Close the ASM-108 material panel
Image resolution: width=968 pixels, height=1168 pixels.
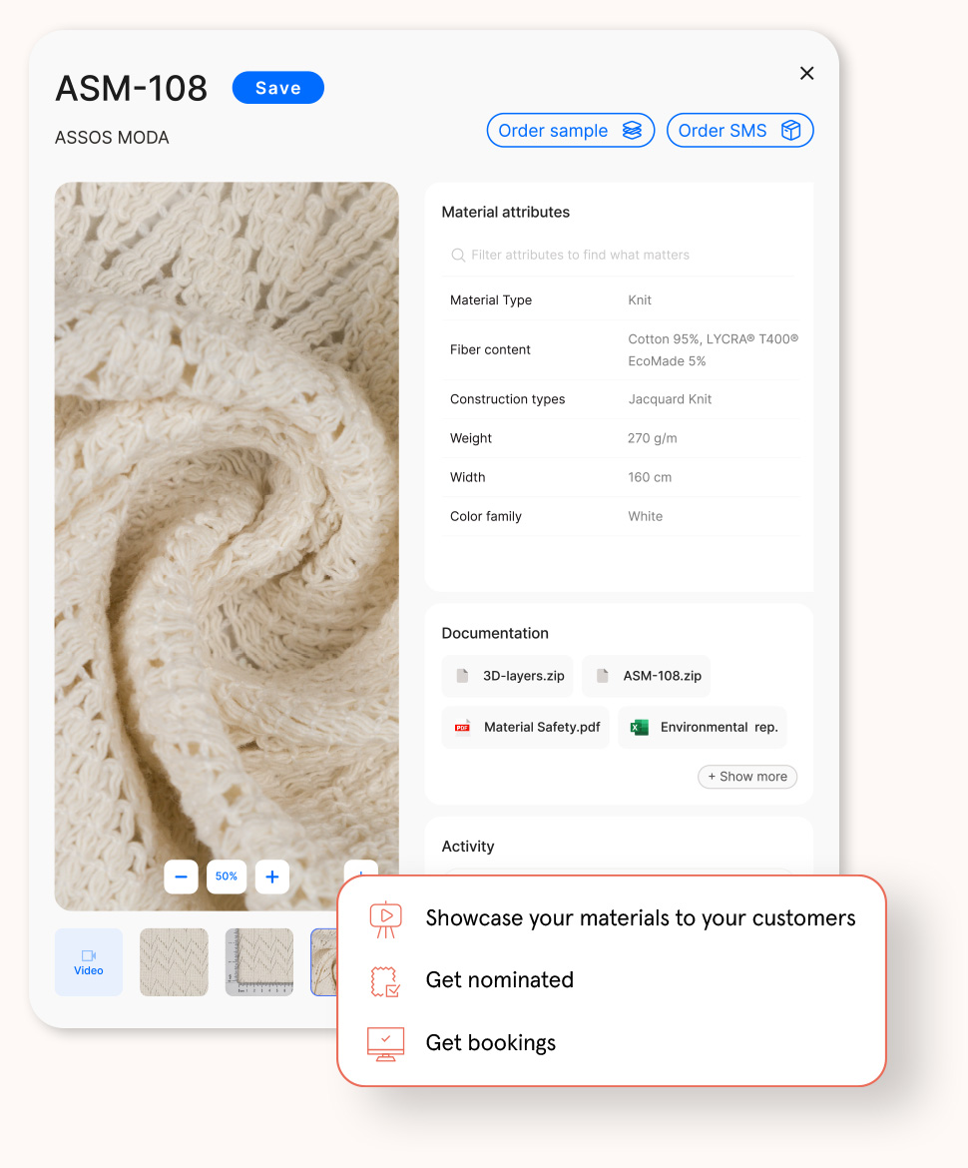click(807, 73)
